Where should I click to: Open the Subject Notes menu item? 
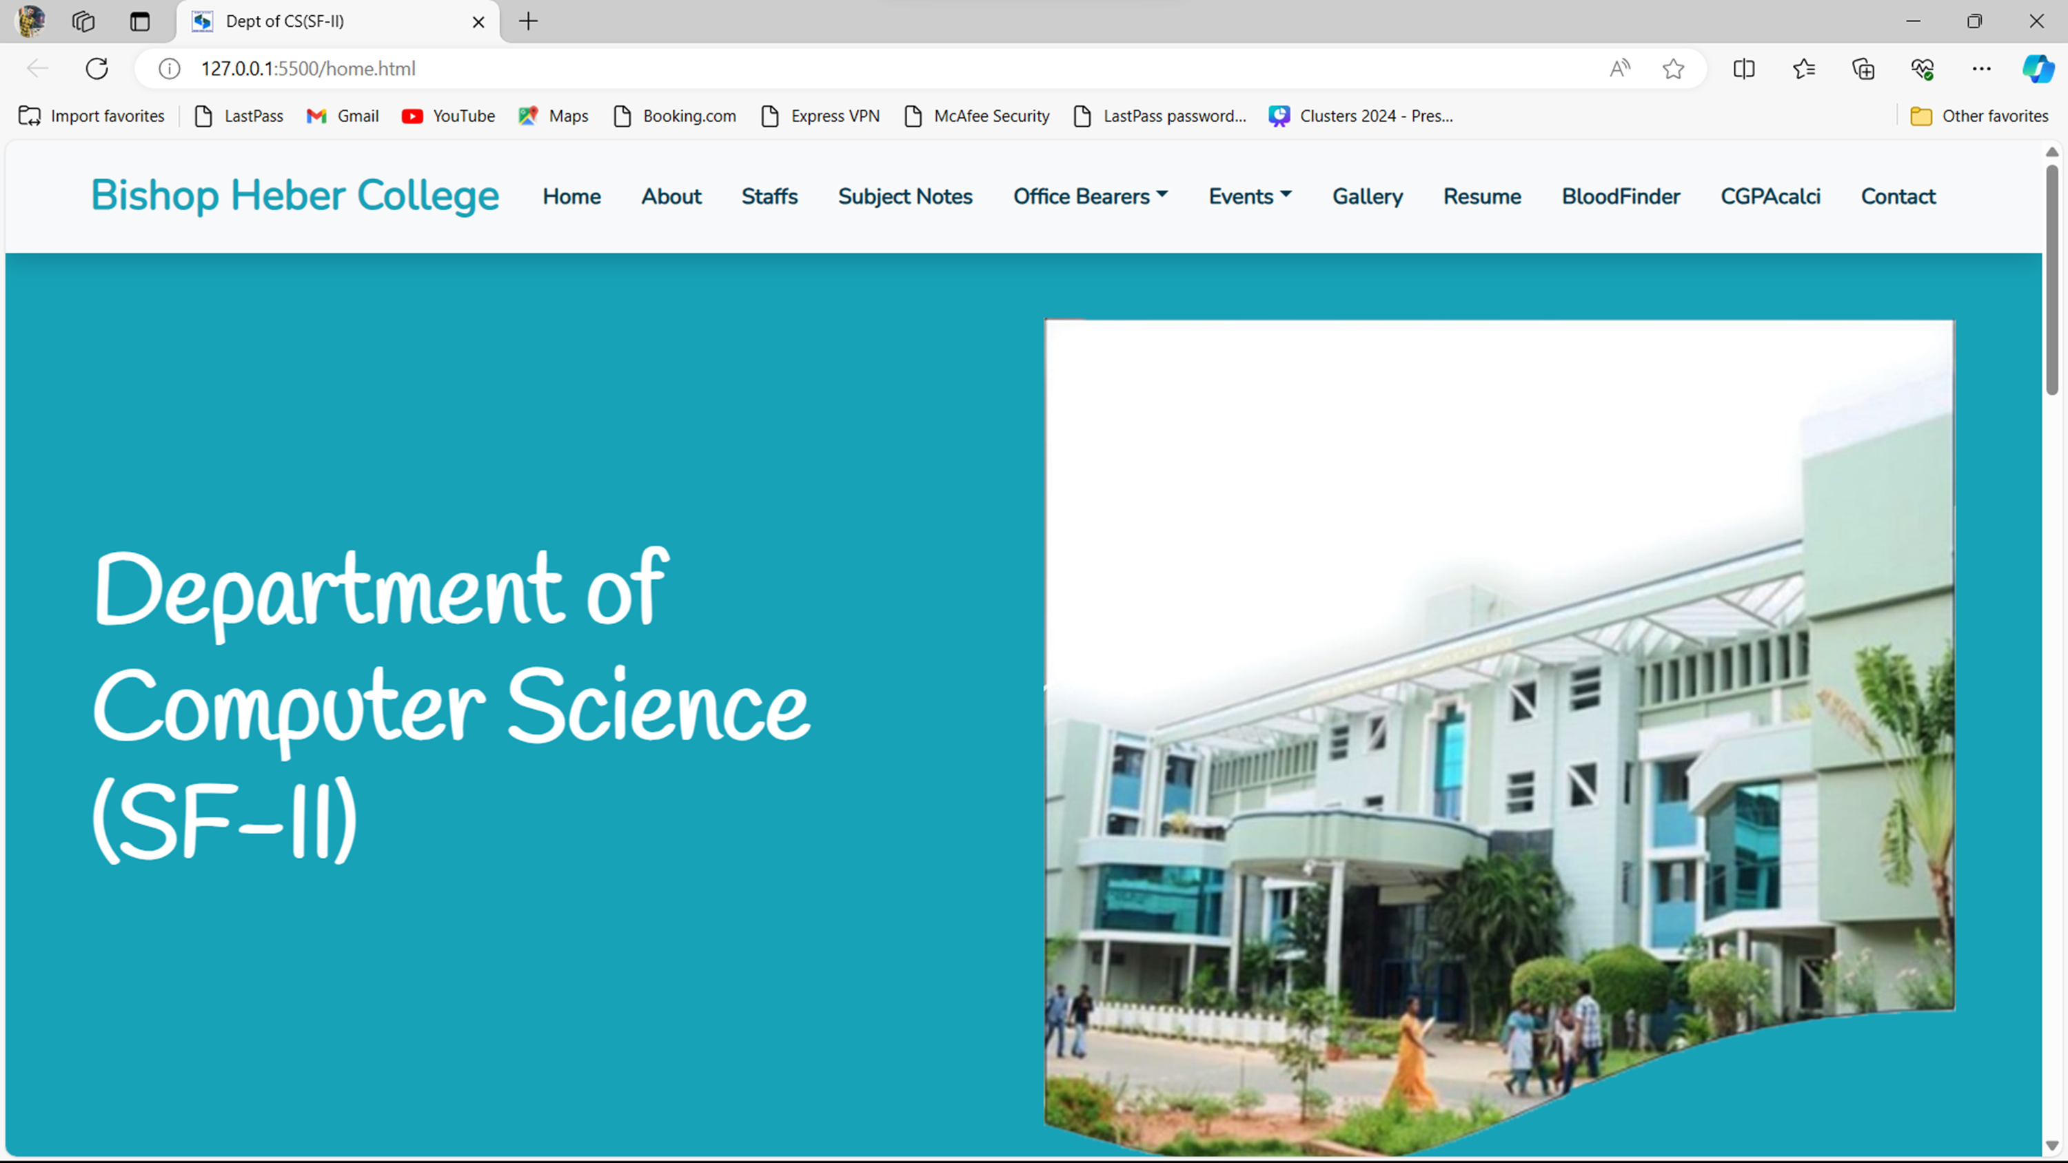click(x=904, y=196)
